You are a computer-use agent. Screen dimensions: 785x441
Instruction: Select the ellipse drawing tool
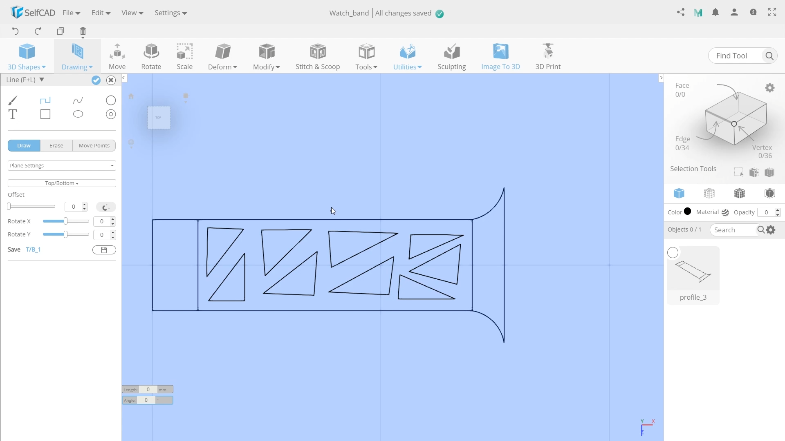click(x=78, y=114)
